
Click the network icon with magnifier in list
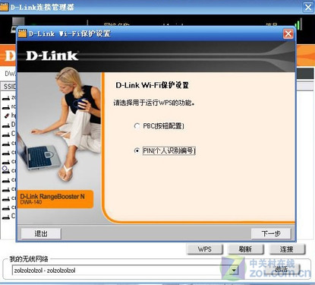click(5, 169)
